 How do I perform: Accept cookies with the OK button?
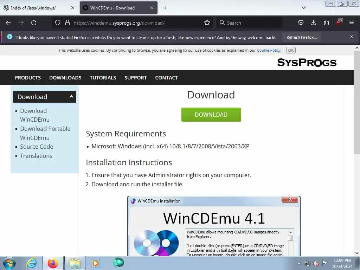291,50
